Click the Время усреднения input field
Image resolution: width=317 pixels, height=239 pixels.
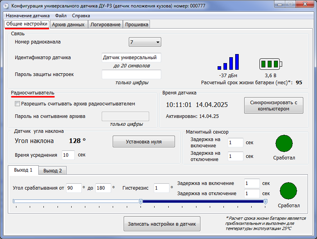point(68,155)
